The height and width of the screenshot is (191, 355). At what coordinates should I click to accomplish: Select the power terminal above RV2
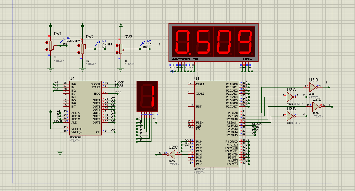[82, 25]
